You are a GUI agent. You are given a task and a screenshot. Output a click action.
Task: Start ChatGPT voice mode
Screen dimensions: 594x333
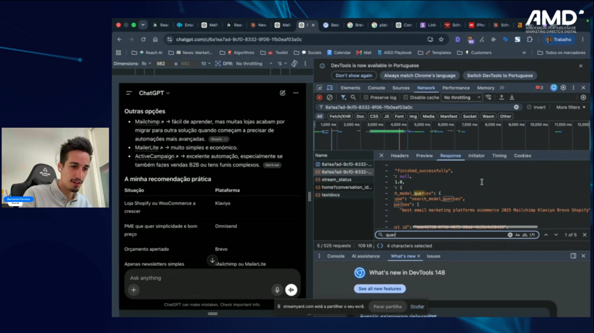point(291,290)
